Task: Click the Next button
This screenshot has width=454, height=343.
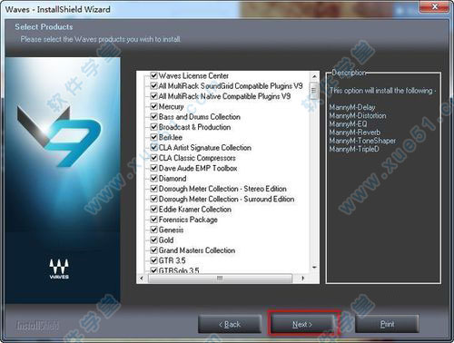Action: [302, 324]
